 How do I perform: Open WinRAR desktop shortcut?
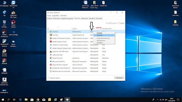pos(5,61)
